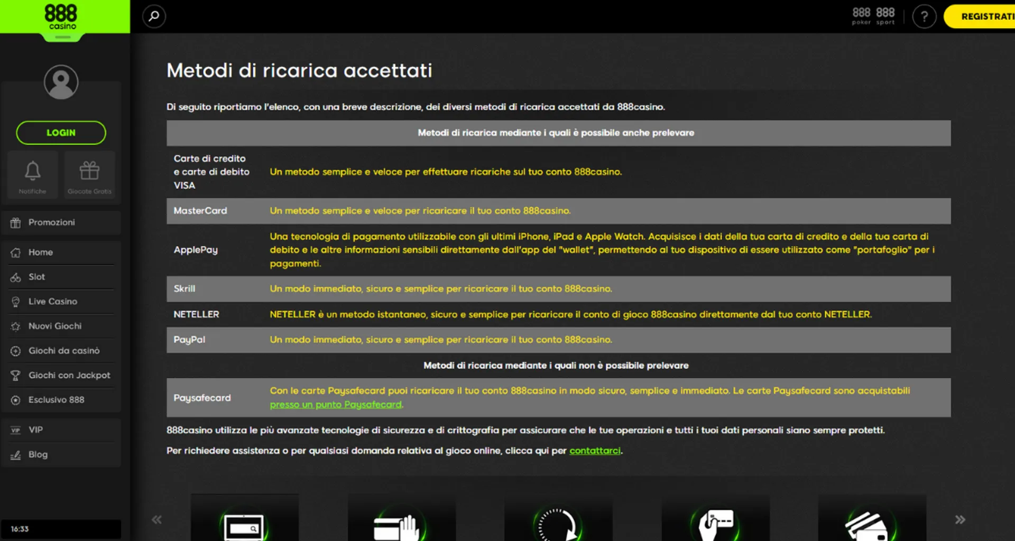The height and width of the screenshot is (541, 1015).
Task: Open Live Casino in sidebar
Action: pyautogui.click(x=61, y=302)
